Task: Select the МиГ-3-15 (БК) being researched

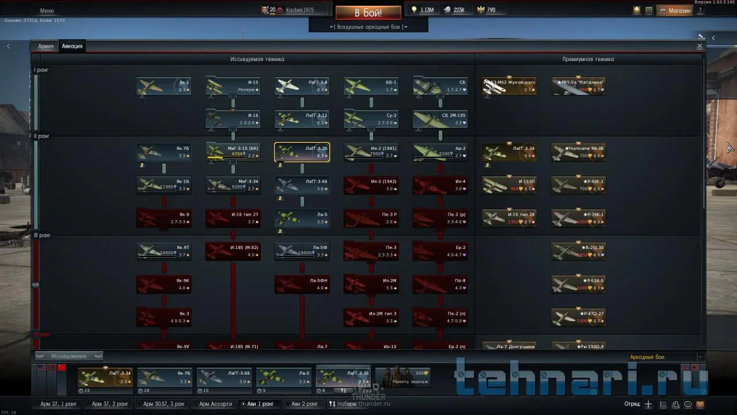Action: pos(233,152)
